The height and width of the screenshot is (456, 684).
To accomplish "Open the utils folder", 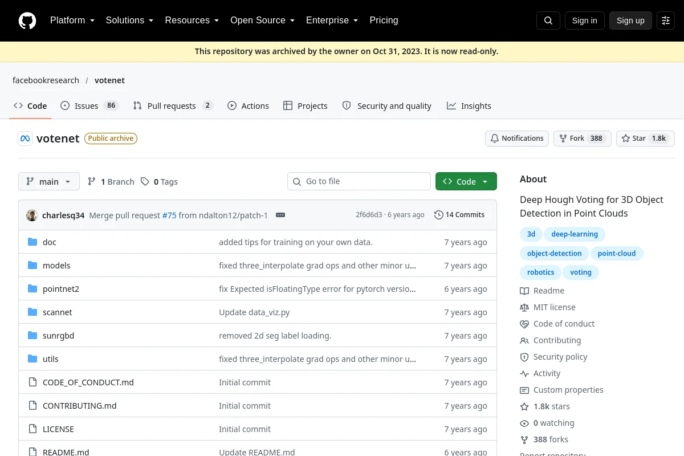I will point(51,359).
